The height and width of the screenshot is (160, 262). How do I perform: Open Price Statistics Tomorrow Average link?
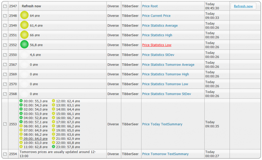(x=168, y=64)
